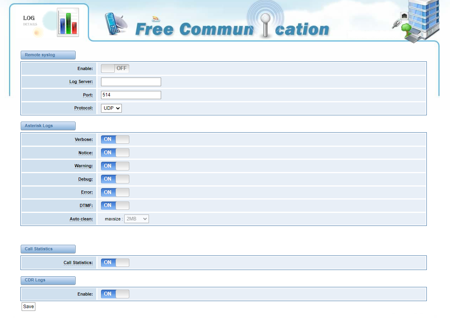This screenshot has height=318, width=450.
Task: Open the Protocol UDP dropdown
Action: (x=111, y=108)
